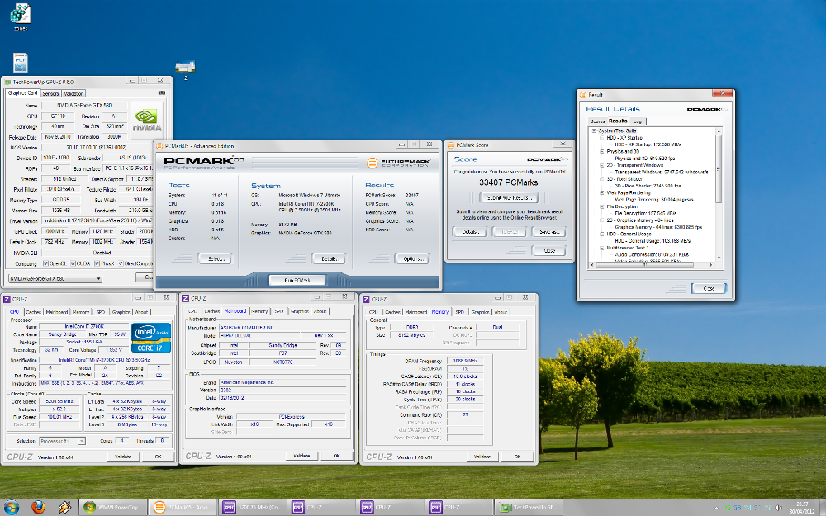Click Options button in PCMark05 Results section
Screen dimensions: 826x516
click(x=413, y=258)
